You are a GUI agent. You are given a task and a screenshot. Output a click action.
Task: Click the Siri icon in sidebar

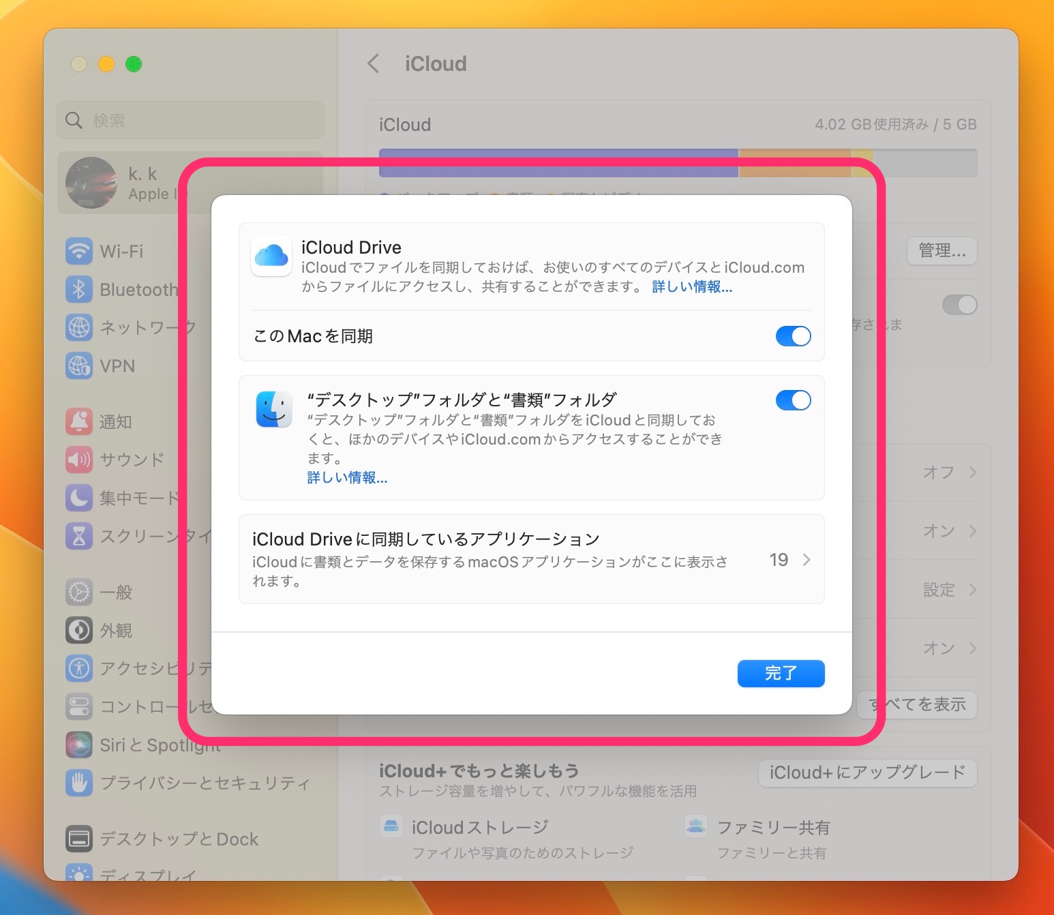click(x=79, y=745)
